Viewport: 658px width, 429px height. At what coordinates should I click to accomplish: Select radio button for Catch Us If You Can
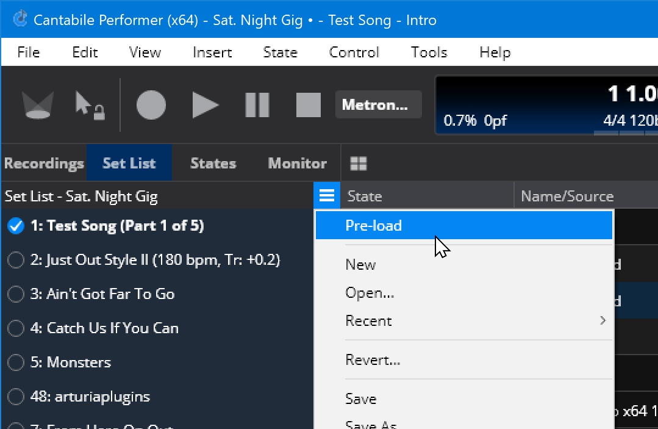[x=15, y=328]
